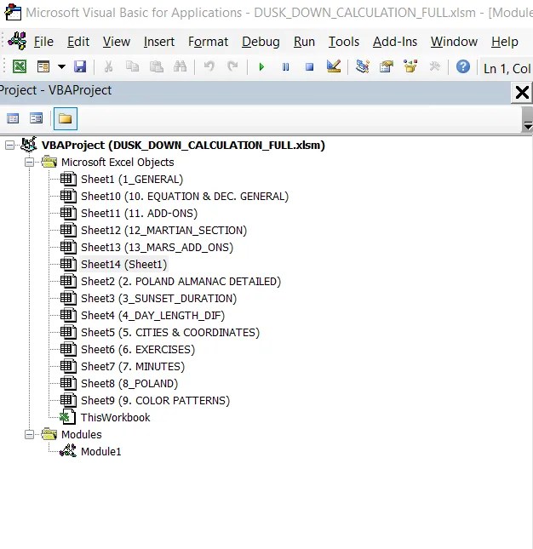533x549 pixels.
Task: Open the Run menu
Action: [x=304, y=42]
